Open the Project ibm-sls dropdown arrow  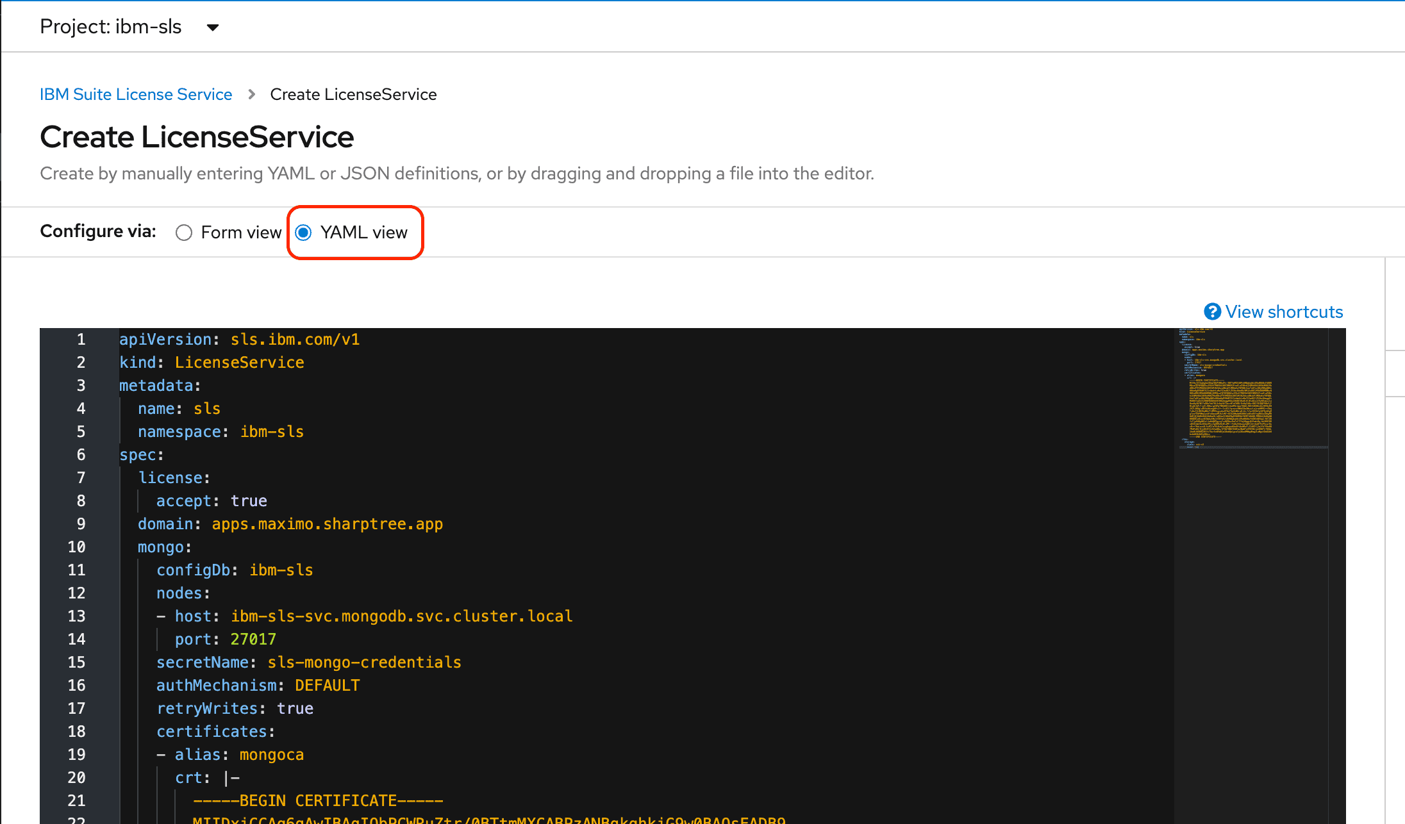[213, 28]
